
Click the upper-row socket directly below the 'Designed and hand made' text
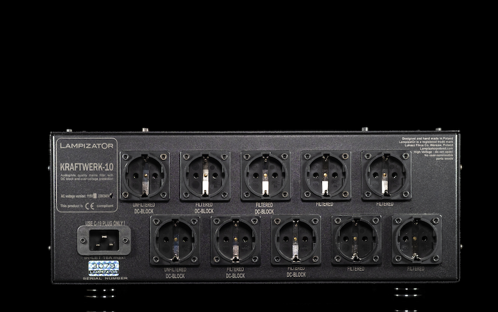[387, 175]
